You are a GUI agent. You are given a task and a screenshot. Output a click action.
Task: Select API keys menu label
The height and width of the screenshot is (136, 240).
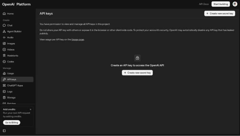click(x=12, y=79)
